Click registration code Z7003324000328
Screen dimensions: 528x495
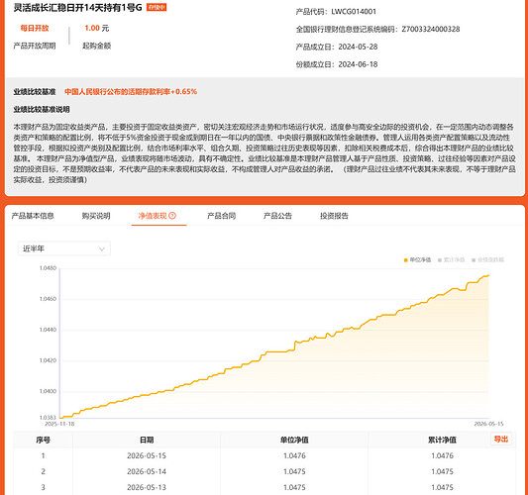430,30
